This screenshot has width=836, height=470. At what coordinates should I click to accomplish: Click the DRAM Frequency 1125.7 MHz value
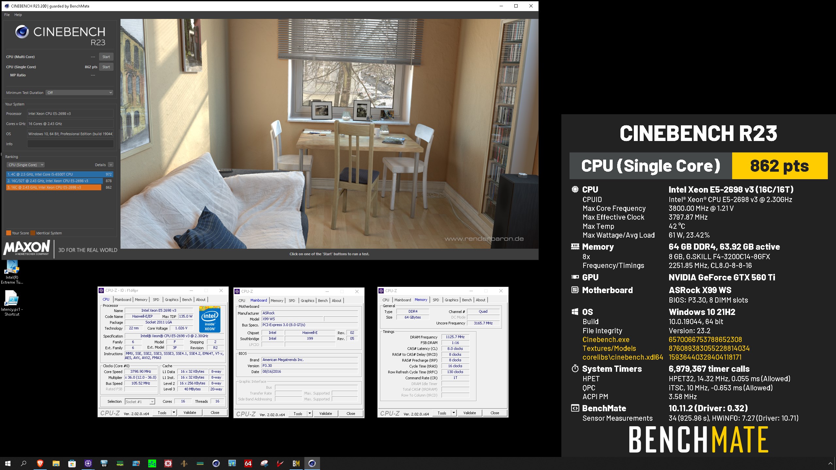[x=455, y=337]
